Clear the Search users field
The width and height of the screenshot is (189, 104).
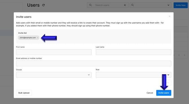click(125, 5)
